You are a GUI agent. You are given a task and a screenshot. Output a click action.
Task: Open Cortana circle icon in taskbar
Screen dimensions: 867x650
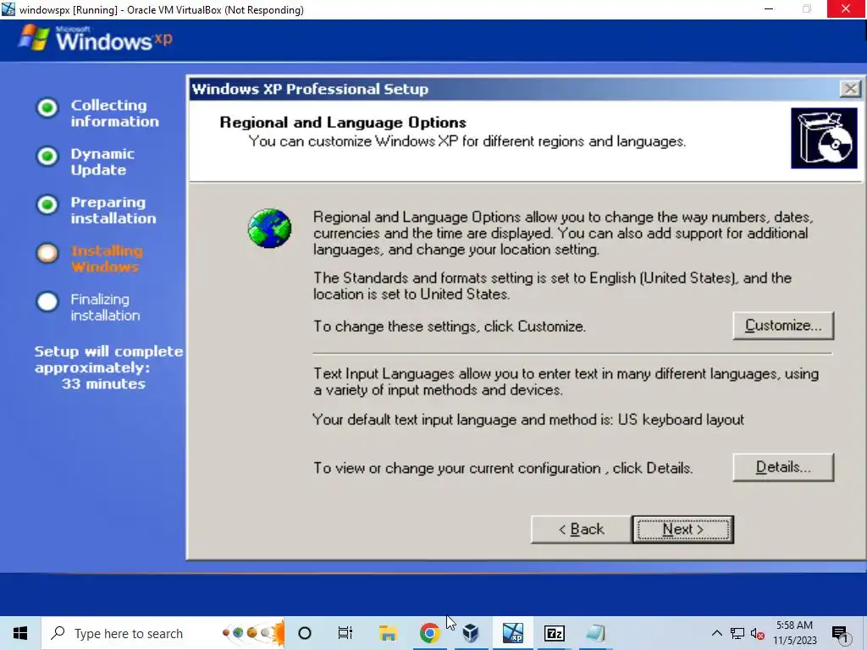pos(305,633)
